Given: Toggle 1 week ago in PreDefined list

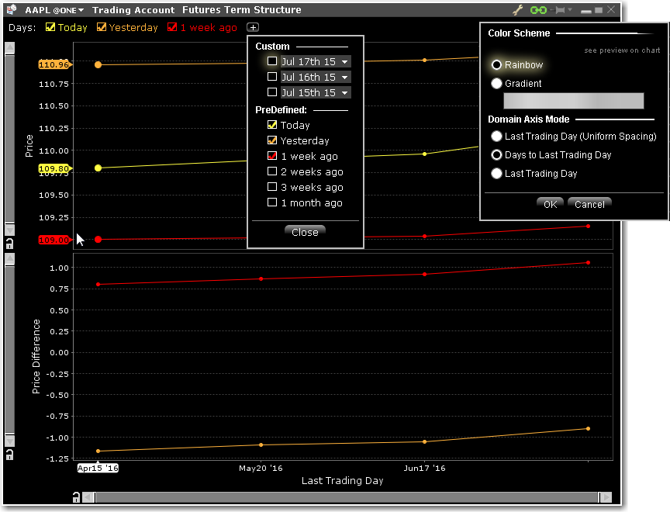Looking at the screenshot, I should 271,156.
